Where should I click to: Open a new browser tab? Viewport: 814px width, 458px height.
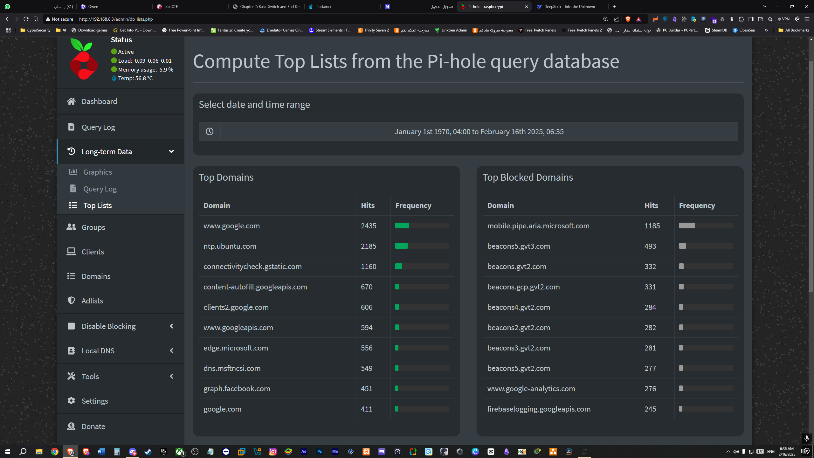click(614, 6)
